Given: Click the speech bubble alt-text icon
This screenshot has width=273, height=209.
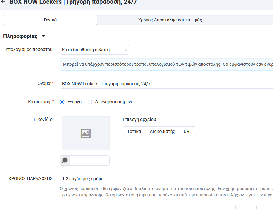Looking at the screenshot, I should (65, 161).
